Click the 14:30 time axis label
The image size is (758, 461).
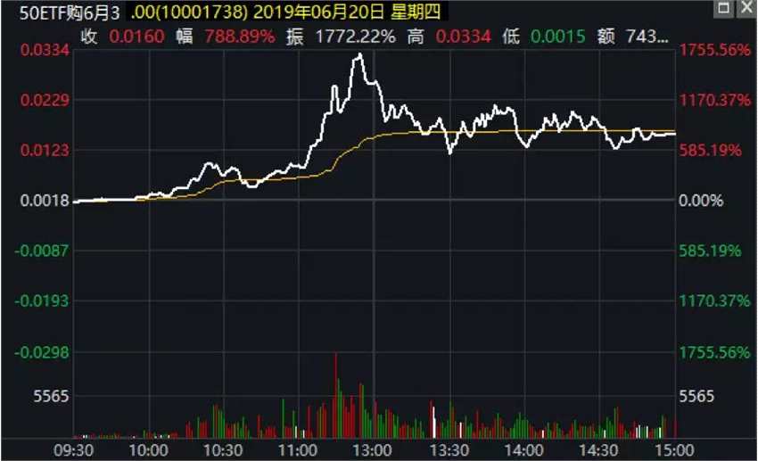point(598,450)
